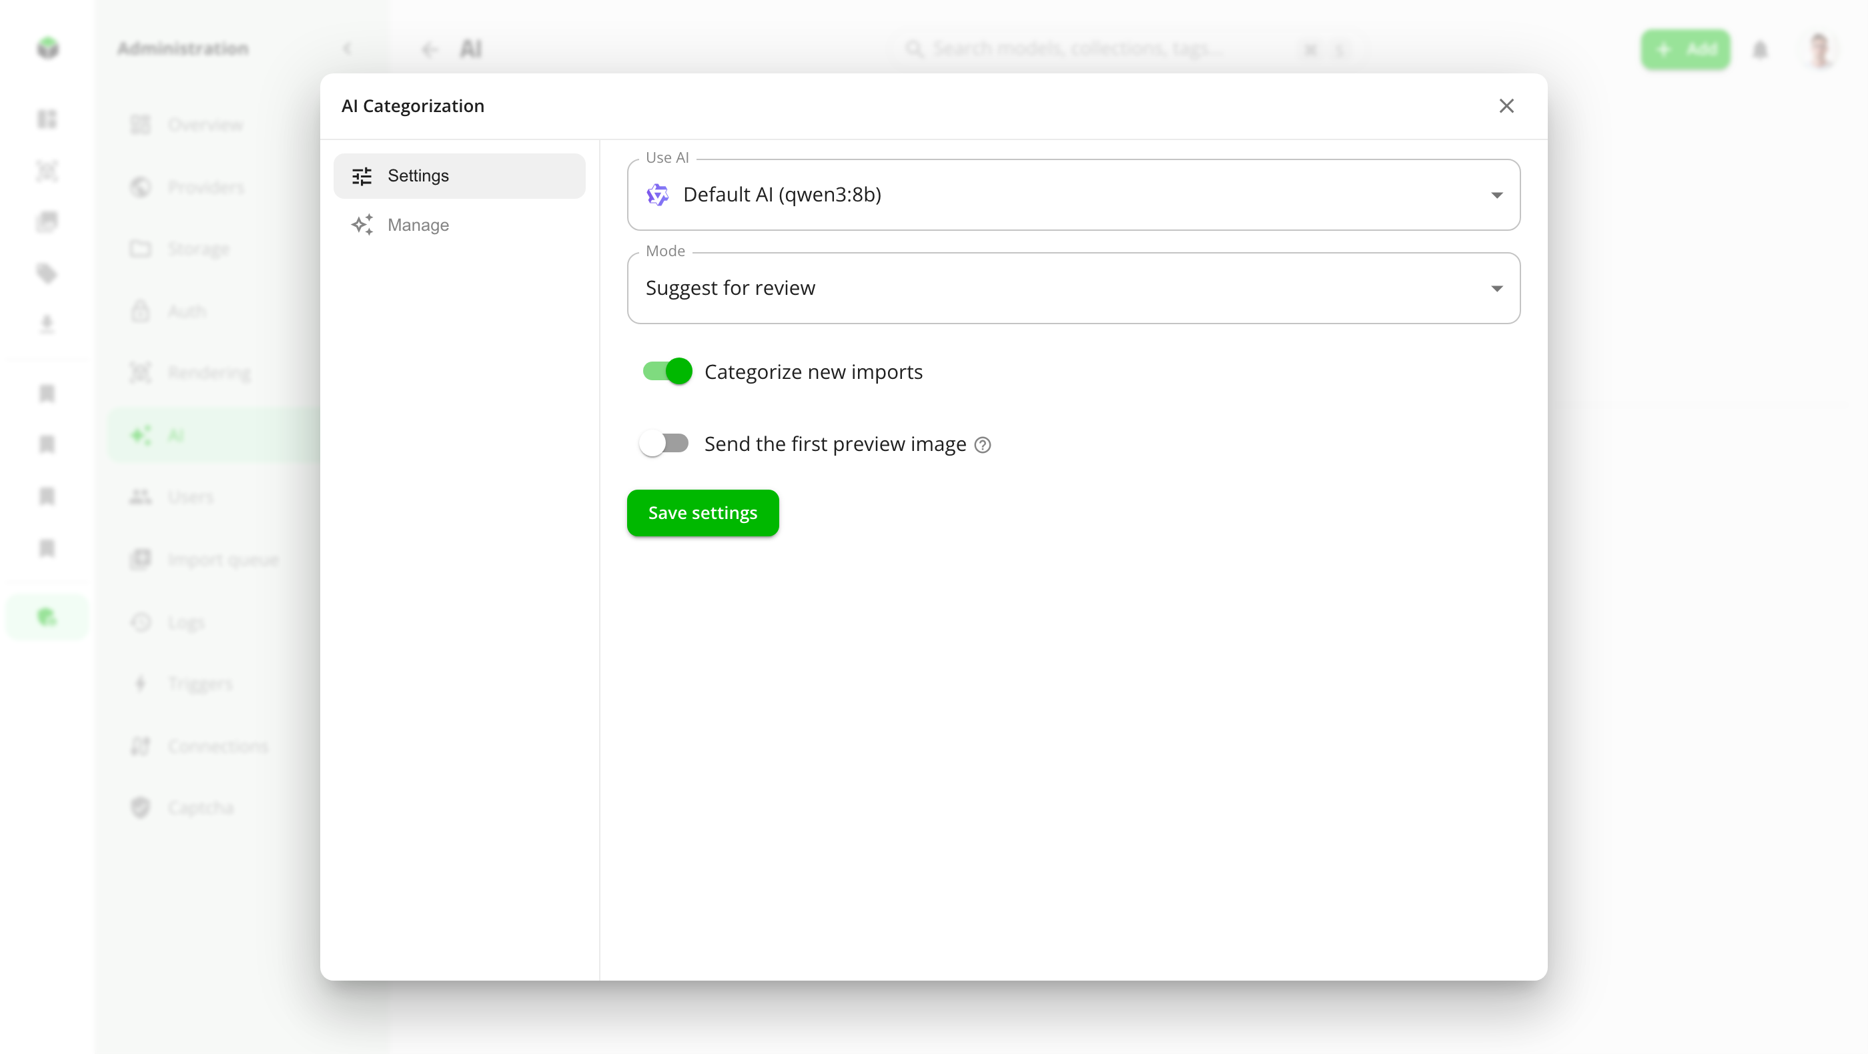This screenshot has height=1054, width=1868.
Task: Click the tags icon in left rail
Action: coord(47,274)
